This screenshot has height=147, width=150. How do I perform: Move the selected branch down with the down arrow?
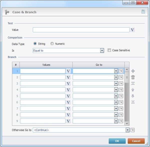pyautogui.click(x=133, y=96)
